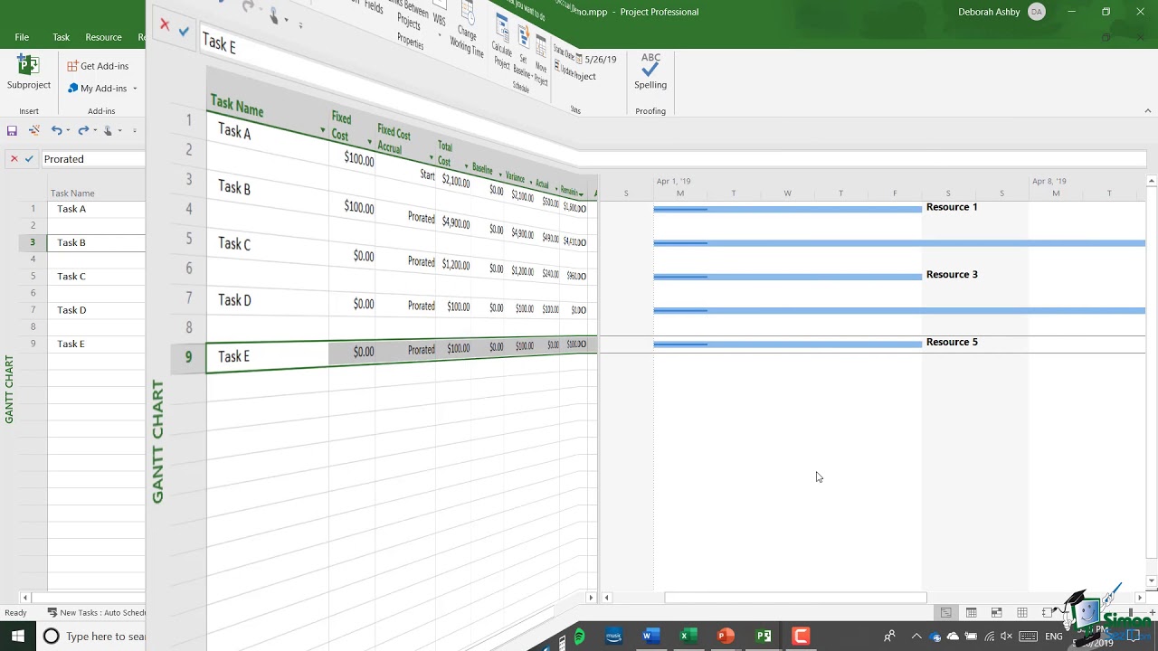Open the Windows Start menu
Image resolution: width=1158 pixels, height=651 pixels.
click(x=18, y=637)
